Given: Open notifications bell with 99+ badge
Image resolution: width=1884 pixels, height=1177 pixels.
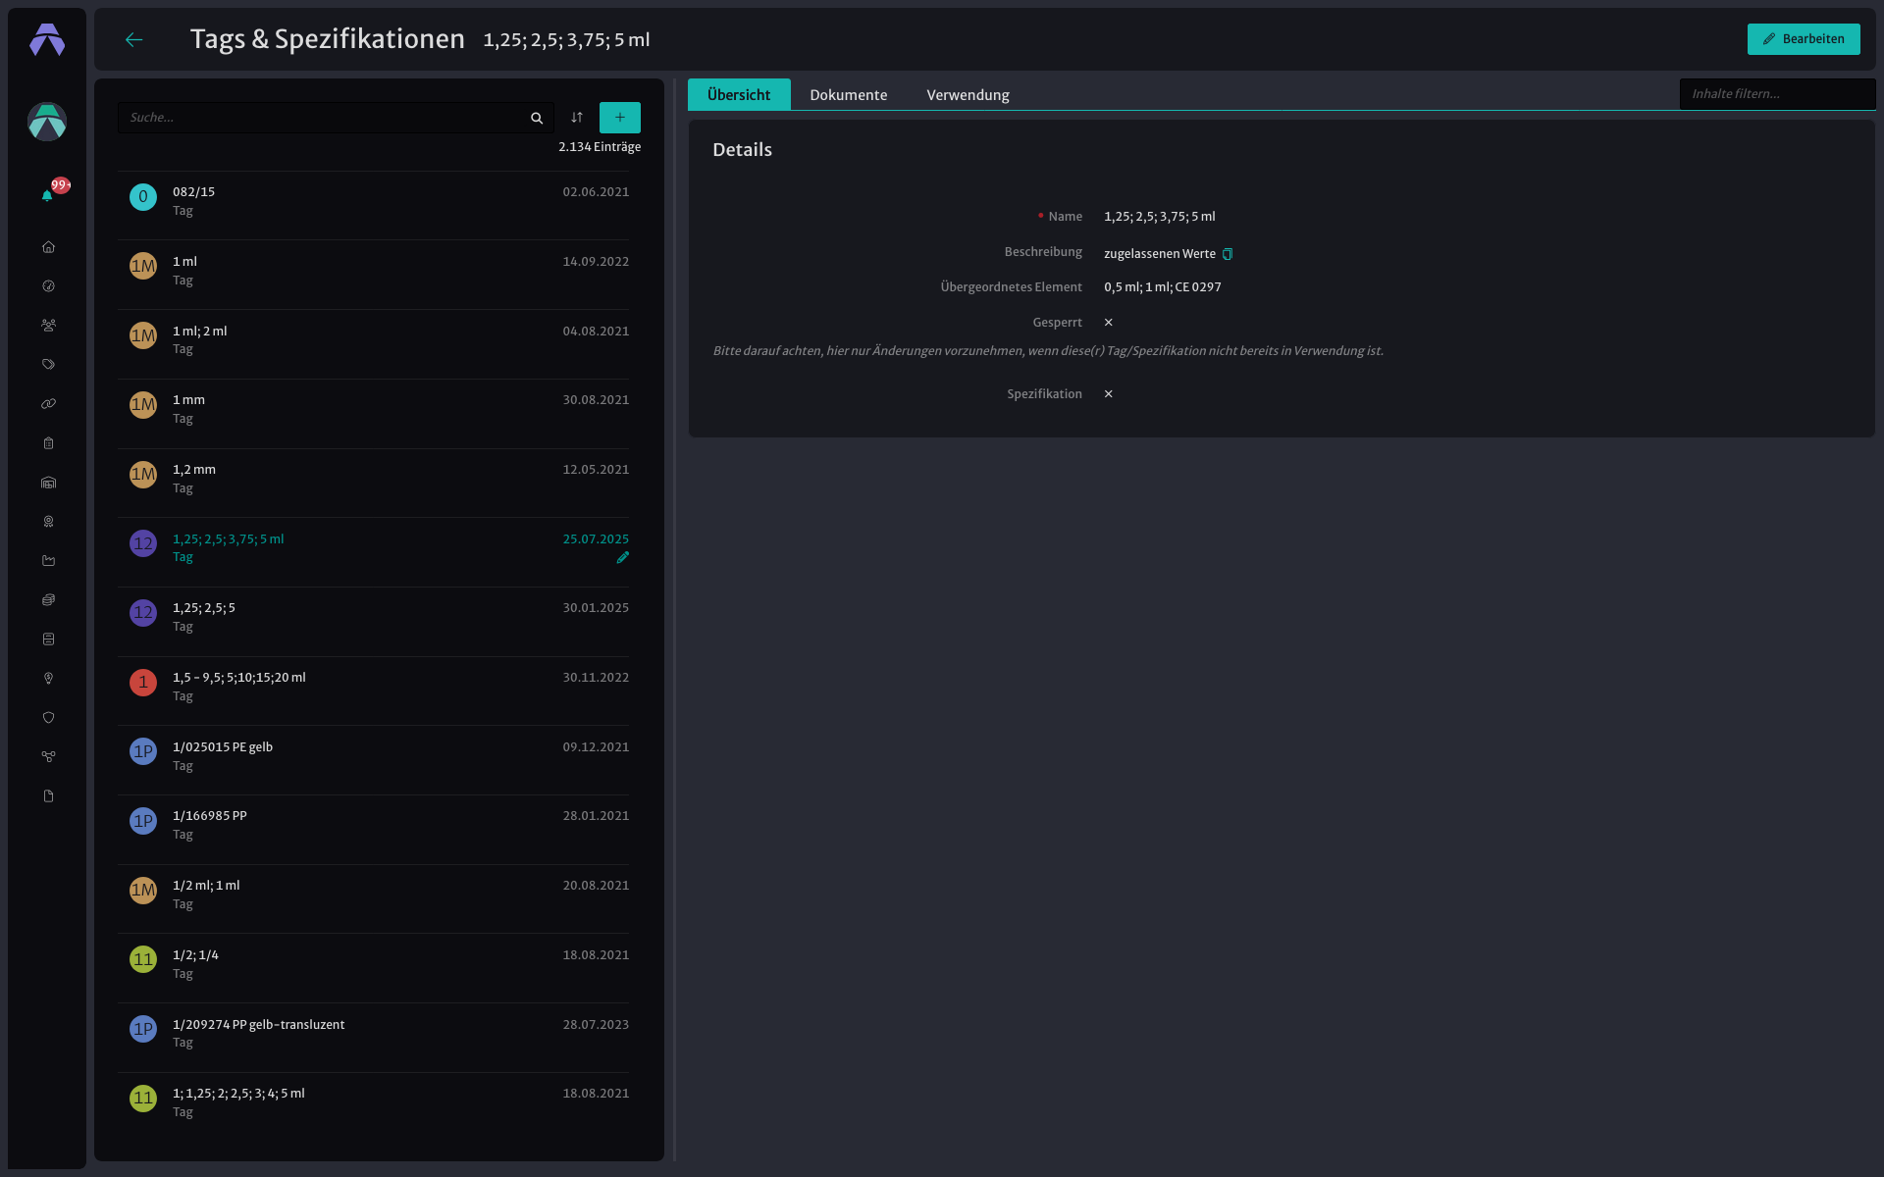Looking at the screenshot, I should click(48, 194).
